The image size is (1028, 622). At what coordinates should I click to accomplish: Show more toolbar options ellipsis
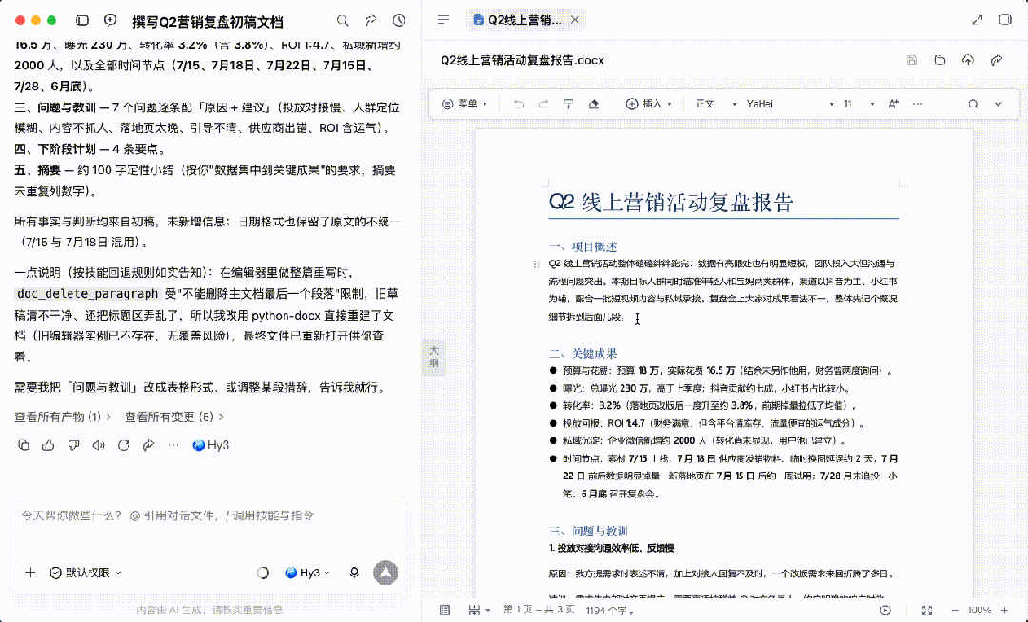[x=918, y=104]
